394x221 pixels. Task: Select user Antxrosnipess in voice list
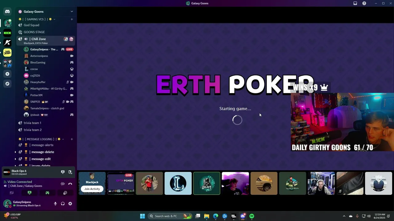[x=49, y=56]
